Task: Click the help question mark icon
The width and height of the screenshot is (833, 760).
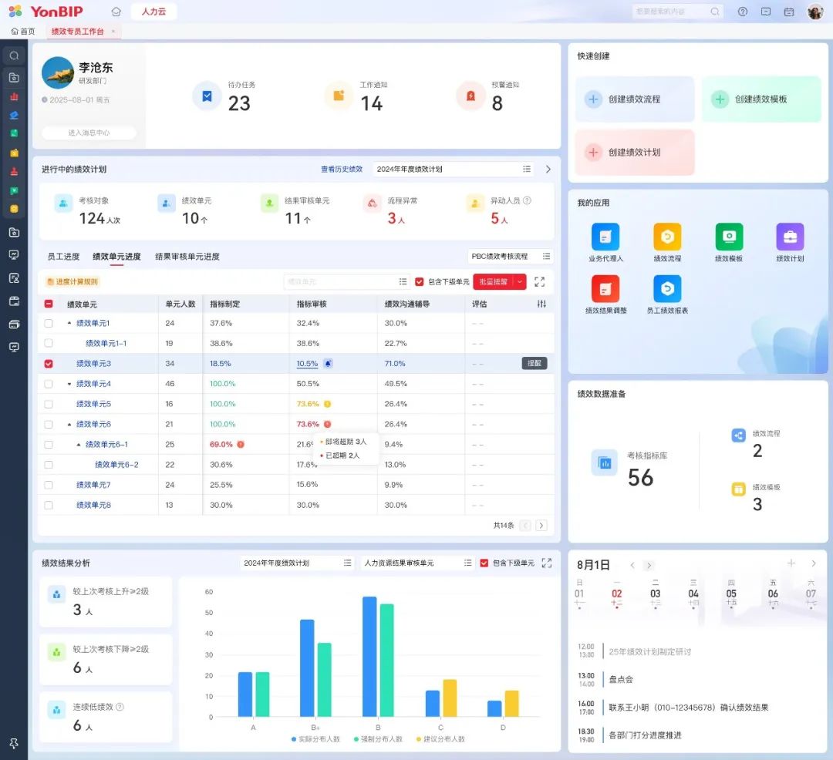Action: pyautogui.click(x=743, y=12)
